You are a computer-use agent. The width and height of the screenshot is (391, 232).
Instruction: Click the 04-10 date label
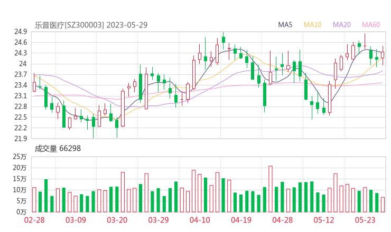(200, 220)
